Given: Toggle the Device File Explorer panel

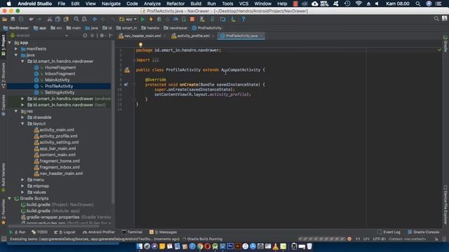Looking at the screenshot, I should [445, 204].
